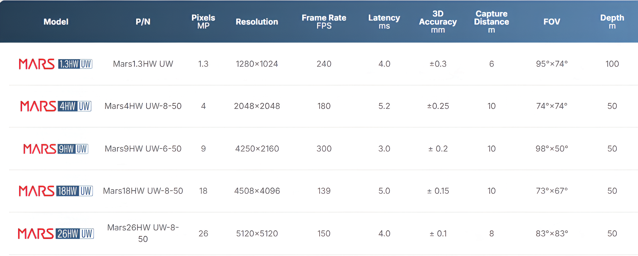Select part number Mars18HW UW-8-50
The width and height of the screenshot is (638, 256).
pyautogui.click(x=143, y=191)
